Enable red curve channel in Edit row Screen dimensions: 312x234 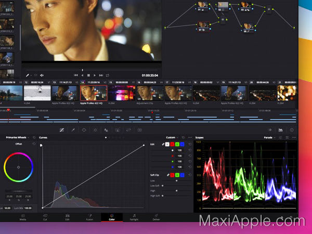(172, 144)
